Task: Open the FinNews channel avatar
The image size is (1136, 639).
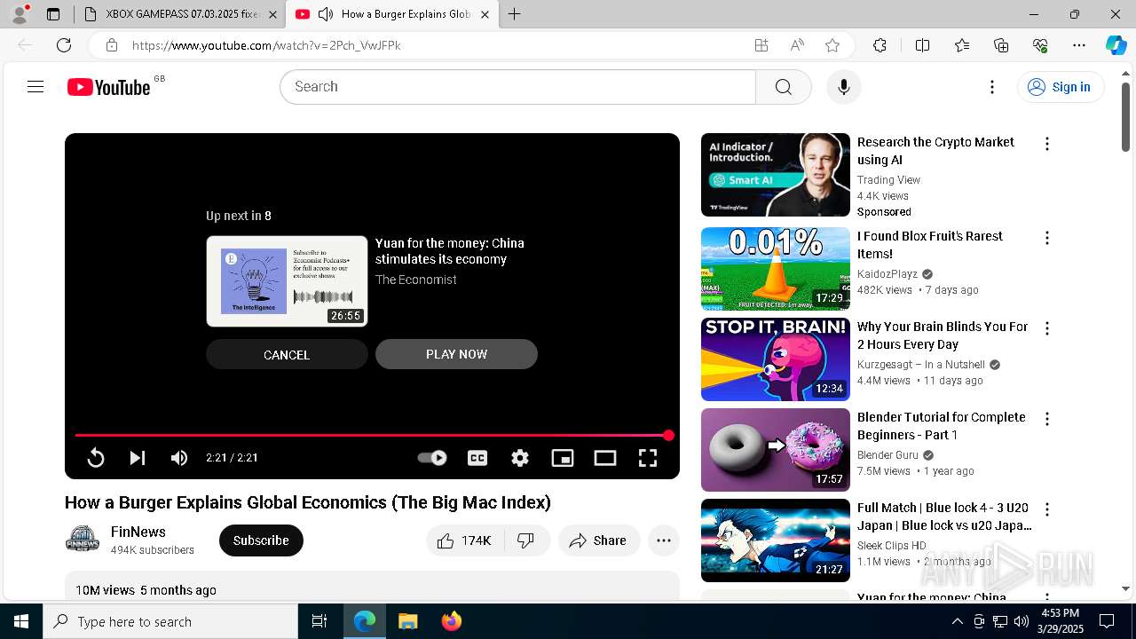Action: click(83, 540)
